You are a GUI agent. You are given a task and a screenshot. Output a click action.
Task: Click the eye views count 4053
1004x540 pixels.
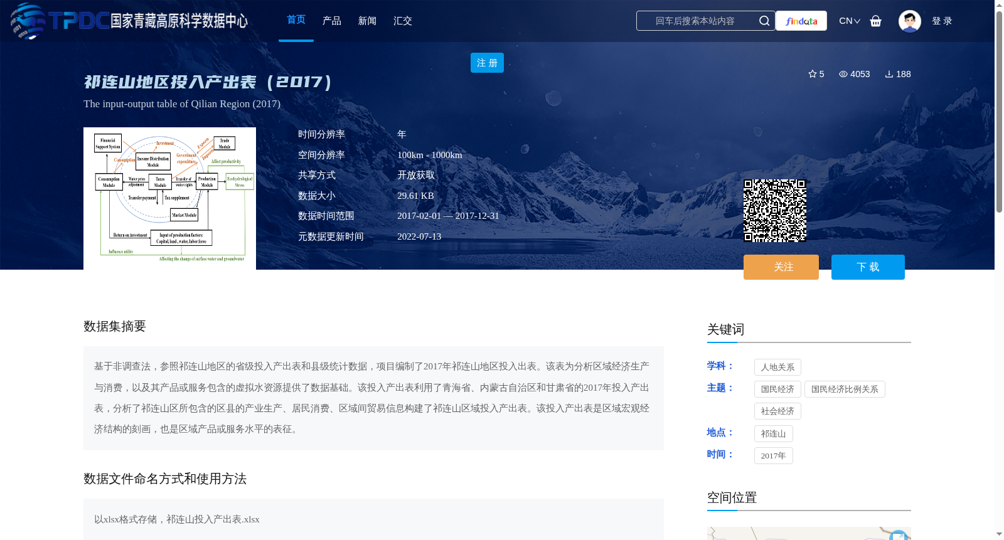854,74
